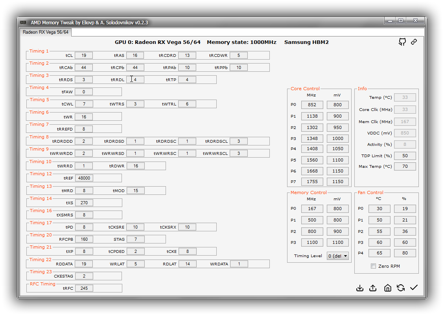Click Fan Control P3 temperature field
This screenshot has width=444, height=316.
(x=380, y=242)
